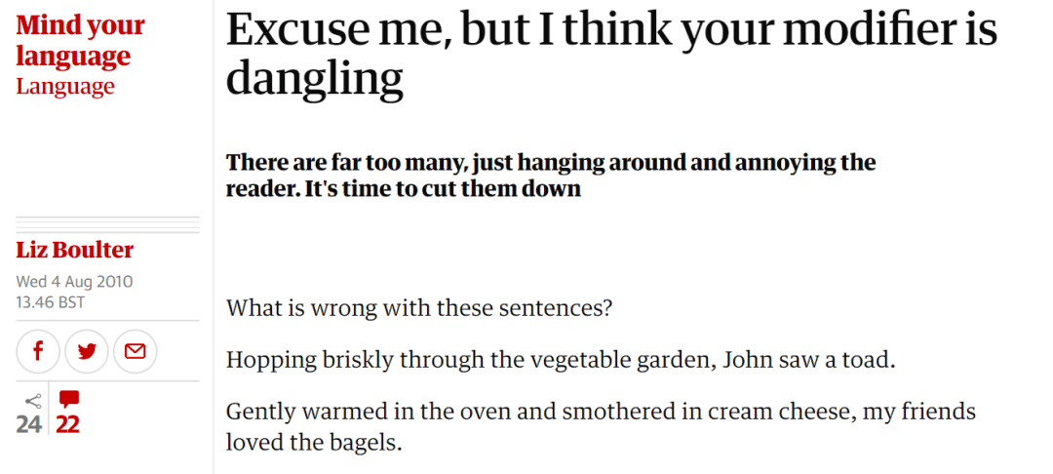
Task: Go to the Language section link
Action: pos(65,87)
